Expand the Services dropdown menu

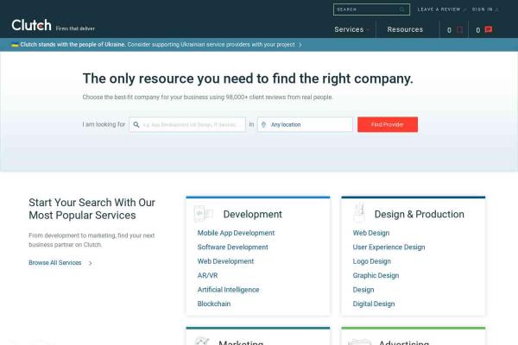(351, 29)
